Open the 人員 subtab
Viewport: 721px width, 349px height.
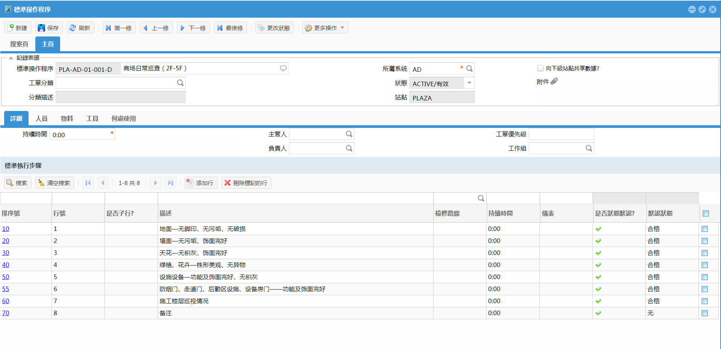pos(41,118)
